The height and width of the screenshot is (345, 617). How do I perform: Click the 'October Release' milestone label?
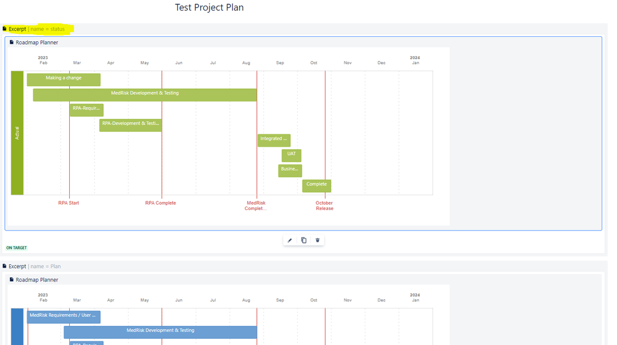point(324,206)
